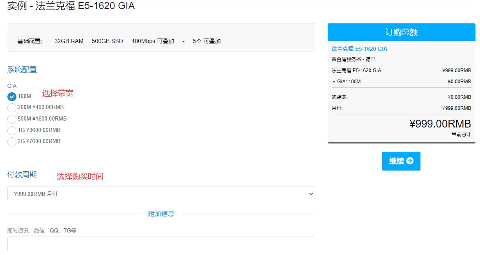Click the 系统配置 section heading
480x255 pixels.
coord(22,70)
